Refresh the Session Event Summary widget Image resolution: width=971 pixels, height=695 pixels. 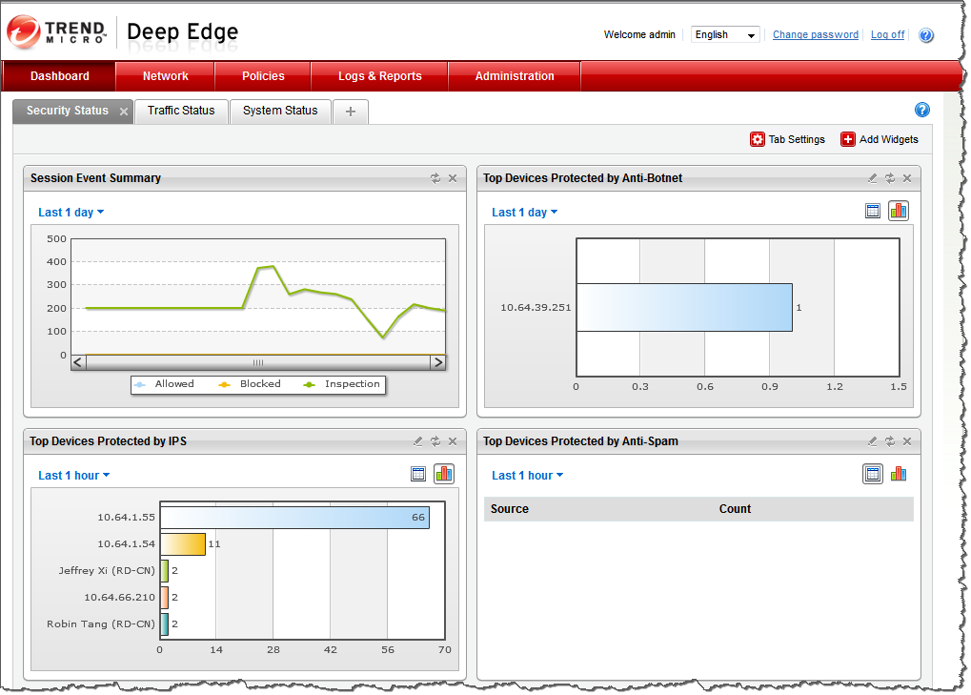[435, 178]
